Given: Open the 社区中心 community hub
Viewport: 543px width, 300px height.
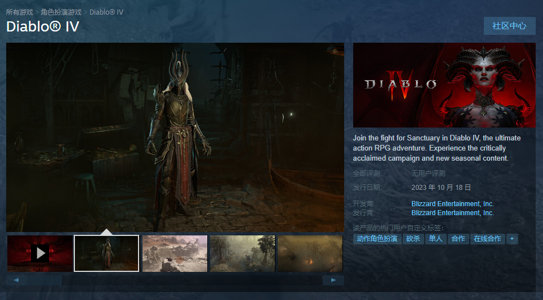Looking at the screenshot, I should point(509,26).
